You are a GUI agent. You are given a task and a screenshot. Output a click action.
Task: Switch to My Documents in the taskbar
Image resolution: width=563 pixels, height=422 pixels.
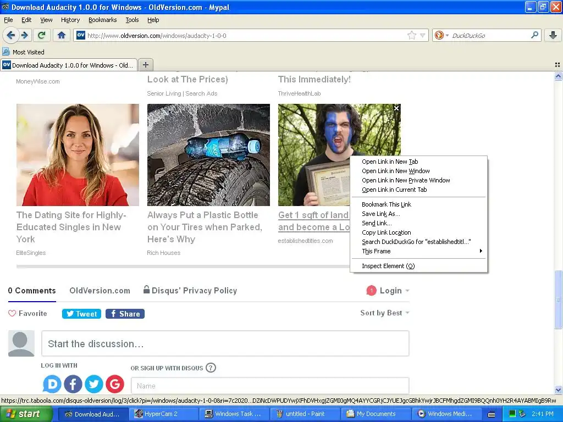[x=376, y=414]
